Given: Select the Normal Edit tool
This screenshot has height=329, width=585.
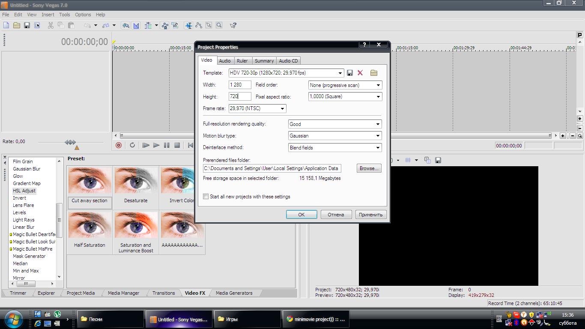Looking at the screenshot, I should 188,25.
